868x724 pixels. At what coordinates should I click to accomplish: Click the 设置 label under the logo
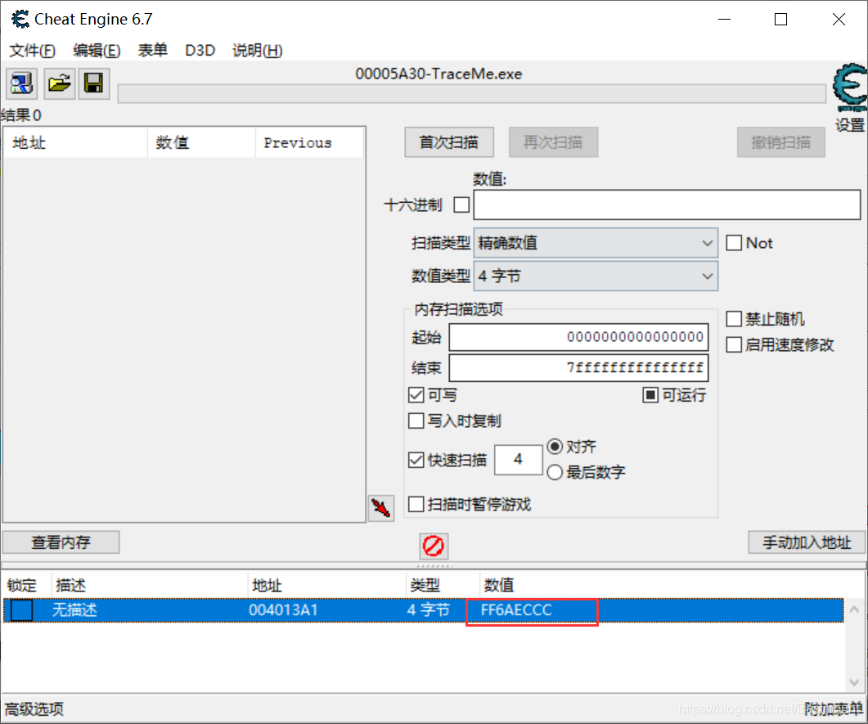point(850,124)
